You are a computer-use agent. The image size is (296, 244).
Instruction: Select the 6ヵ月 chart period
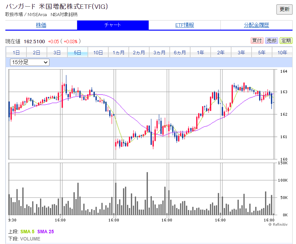180,52
